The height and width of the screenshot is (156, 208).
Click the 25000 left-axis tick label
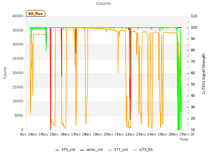[x=18, y=58]
